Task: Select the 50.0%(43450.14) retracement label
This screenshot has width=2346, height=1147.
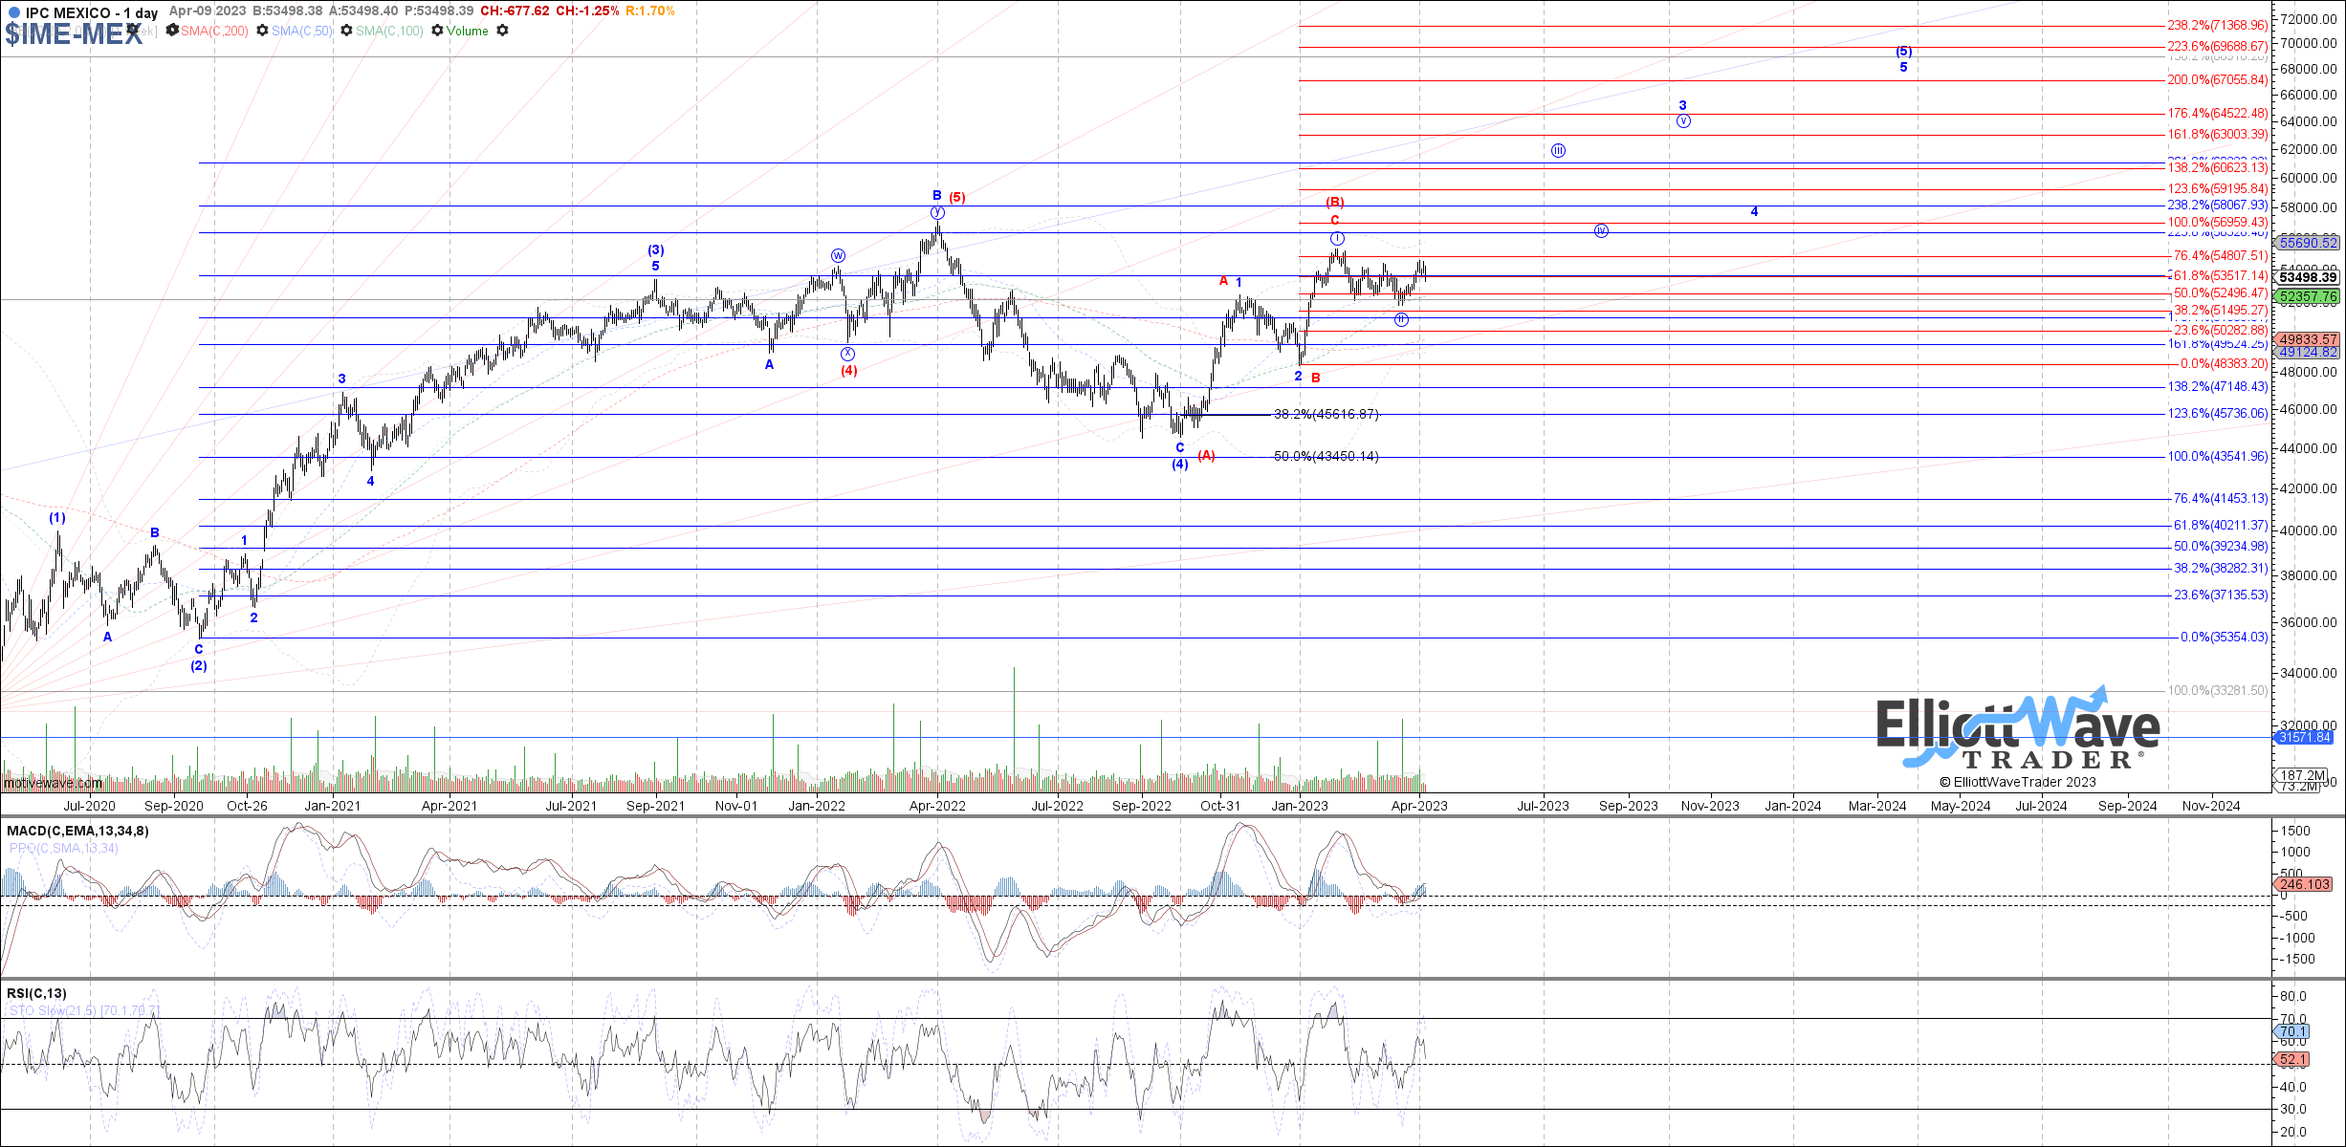Action: coord(1326,457)
